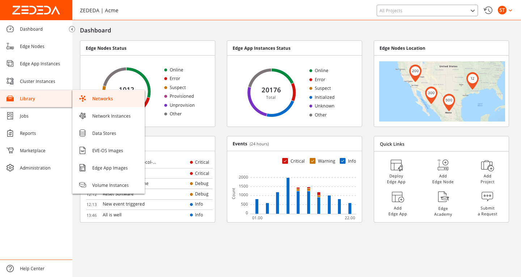The width and height of the screenshot is (521, 277).
Task: Click the Edge Academy quick link
Action: click(x=443, y=197)
